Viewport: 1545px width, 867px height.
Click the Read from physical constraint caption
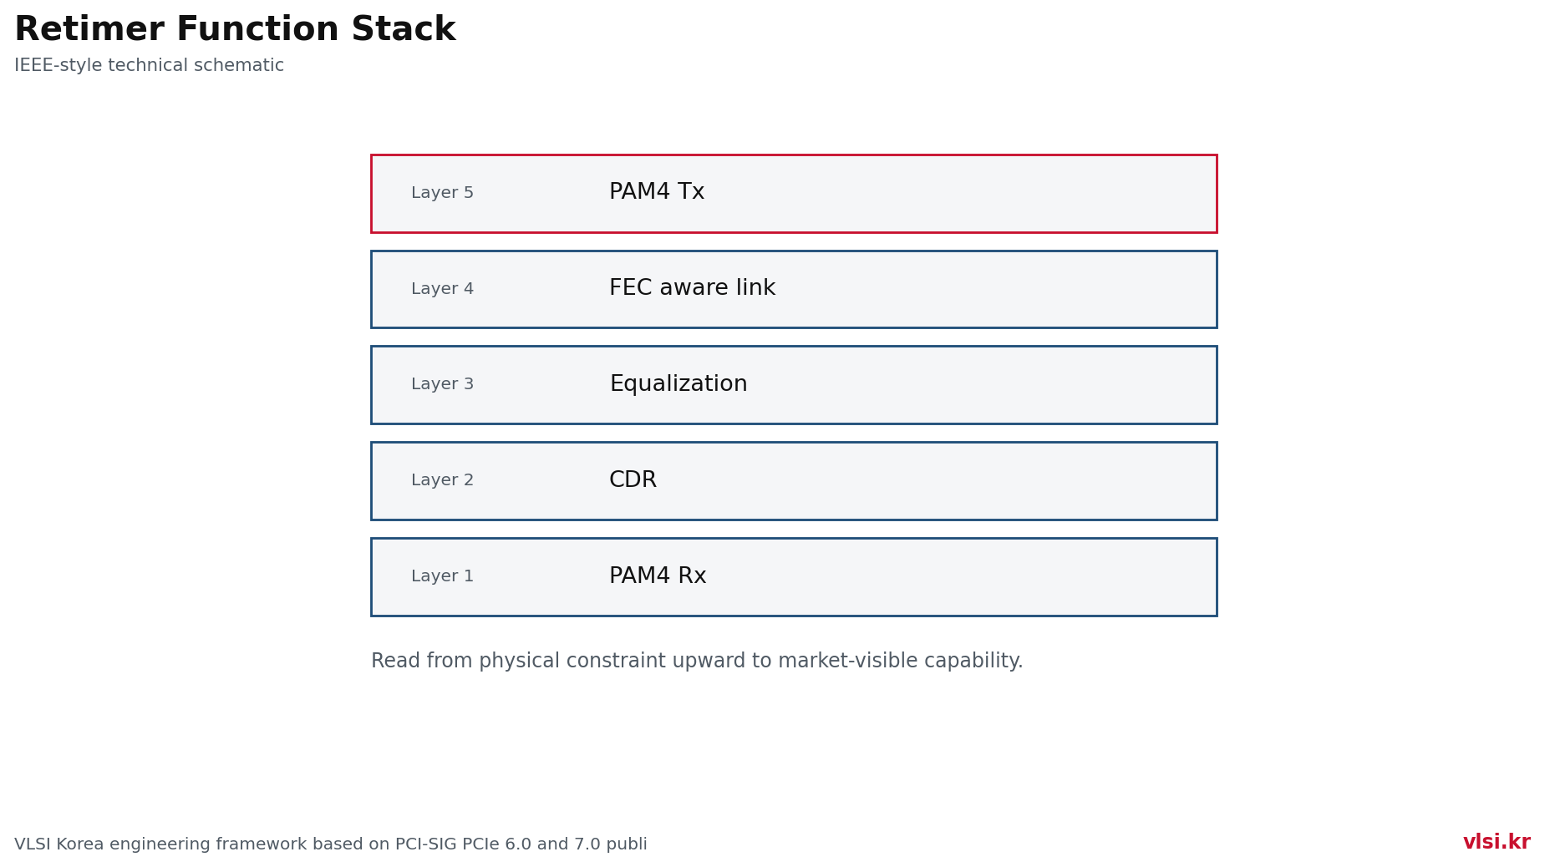pos(697,662)
